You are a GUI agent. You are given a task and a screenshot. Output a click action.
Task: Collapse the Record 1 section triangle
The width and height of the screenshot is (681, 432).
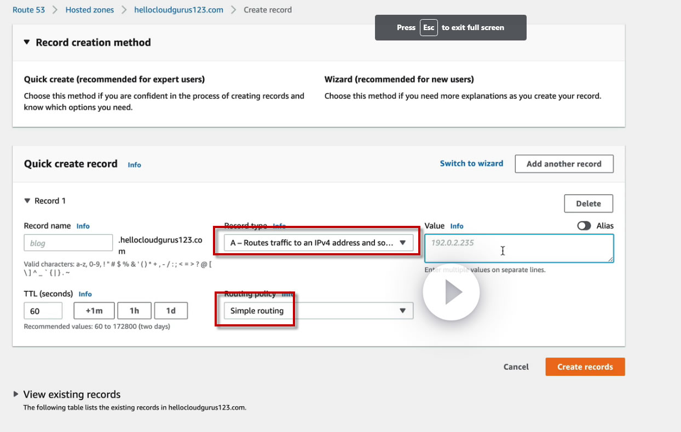(x=27, y=201)
